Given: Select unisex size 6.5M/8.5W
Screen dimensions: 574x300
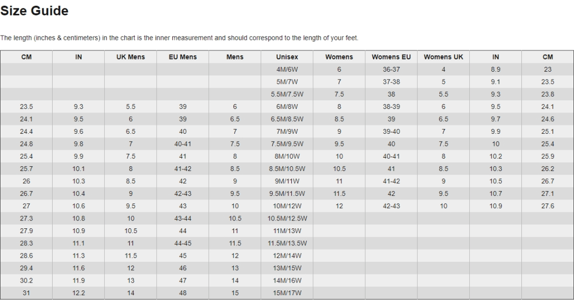Looking at the screenshot, I should pyautogui.click(x=287, y=119).
